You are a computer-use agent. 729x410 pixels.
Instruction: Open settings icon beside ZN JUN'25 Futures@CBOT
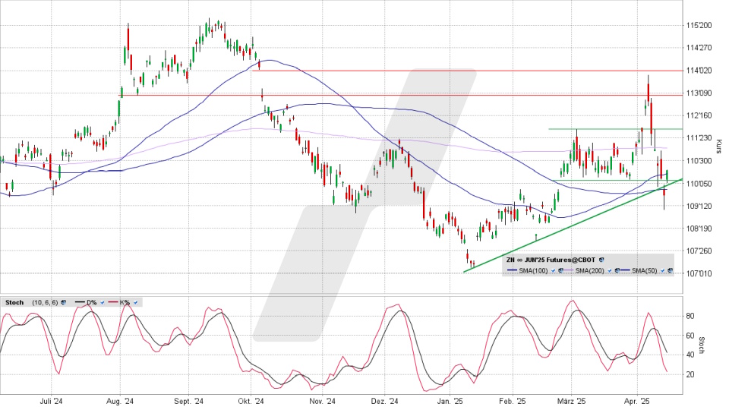point(601,260)
